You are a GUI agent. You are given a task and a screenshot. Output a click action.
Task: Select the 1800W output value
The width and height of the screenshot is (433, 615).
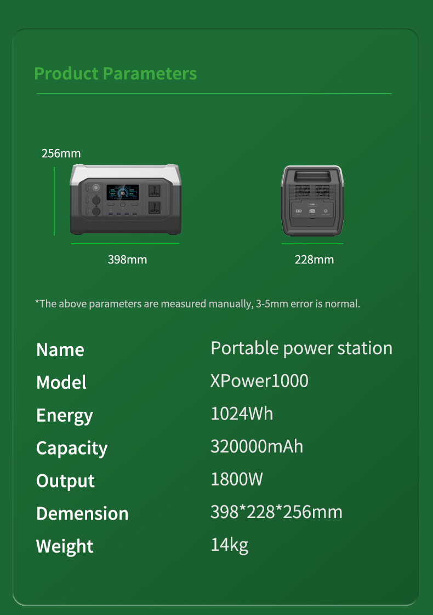coord(237,479)
